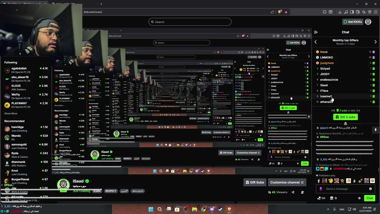Open the media control music note icon
This screenshot has width=380, height=214.
click(x=346, y=12)
